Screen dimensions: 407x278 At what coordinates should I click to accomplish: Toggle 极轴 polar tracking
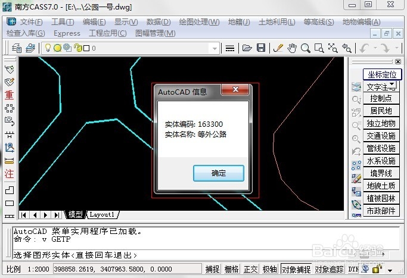269,269
